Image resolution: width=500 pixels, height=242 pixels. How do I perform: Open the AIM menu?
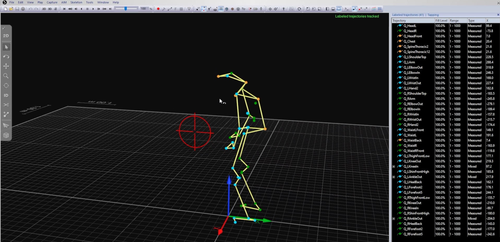click(x=64, y=2)
